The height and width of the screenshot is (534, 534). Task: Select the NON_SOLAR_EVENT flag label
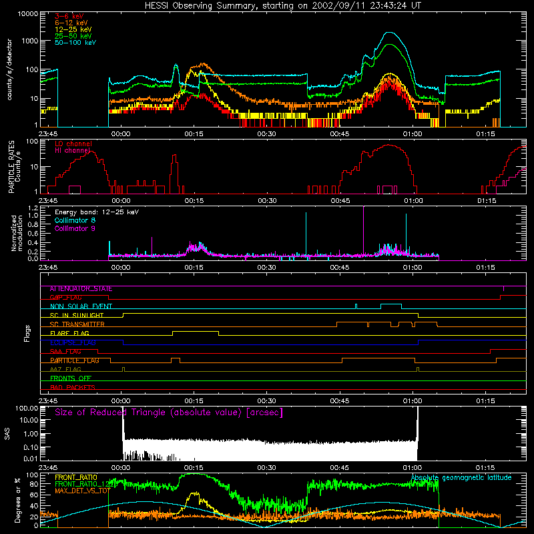(x=81, y=306)
